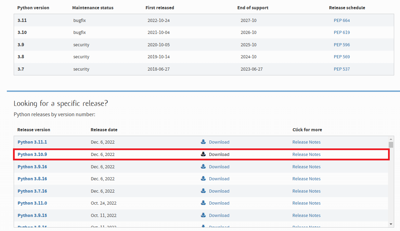Open the Python 3.7.16 release page
This screenshot has width=400, height=231.
[32, 191]
